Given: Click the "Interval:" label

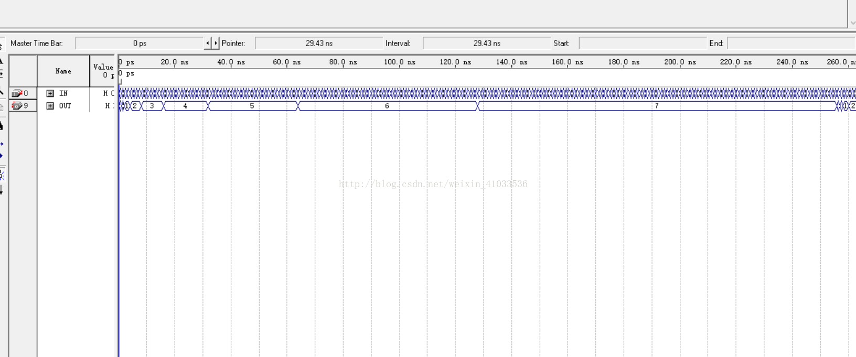Looking at the screenshot, I should 398,44.
